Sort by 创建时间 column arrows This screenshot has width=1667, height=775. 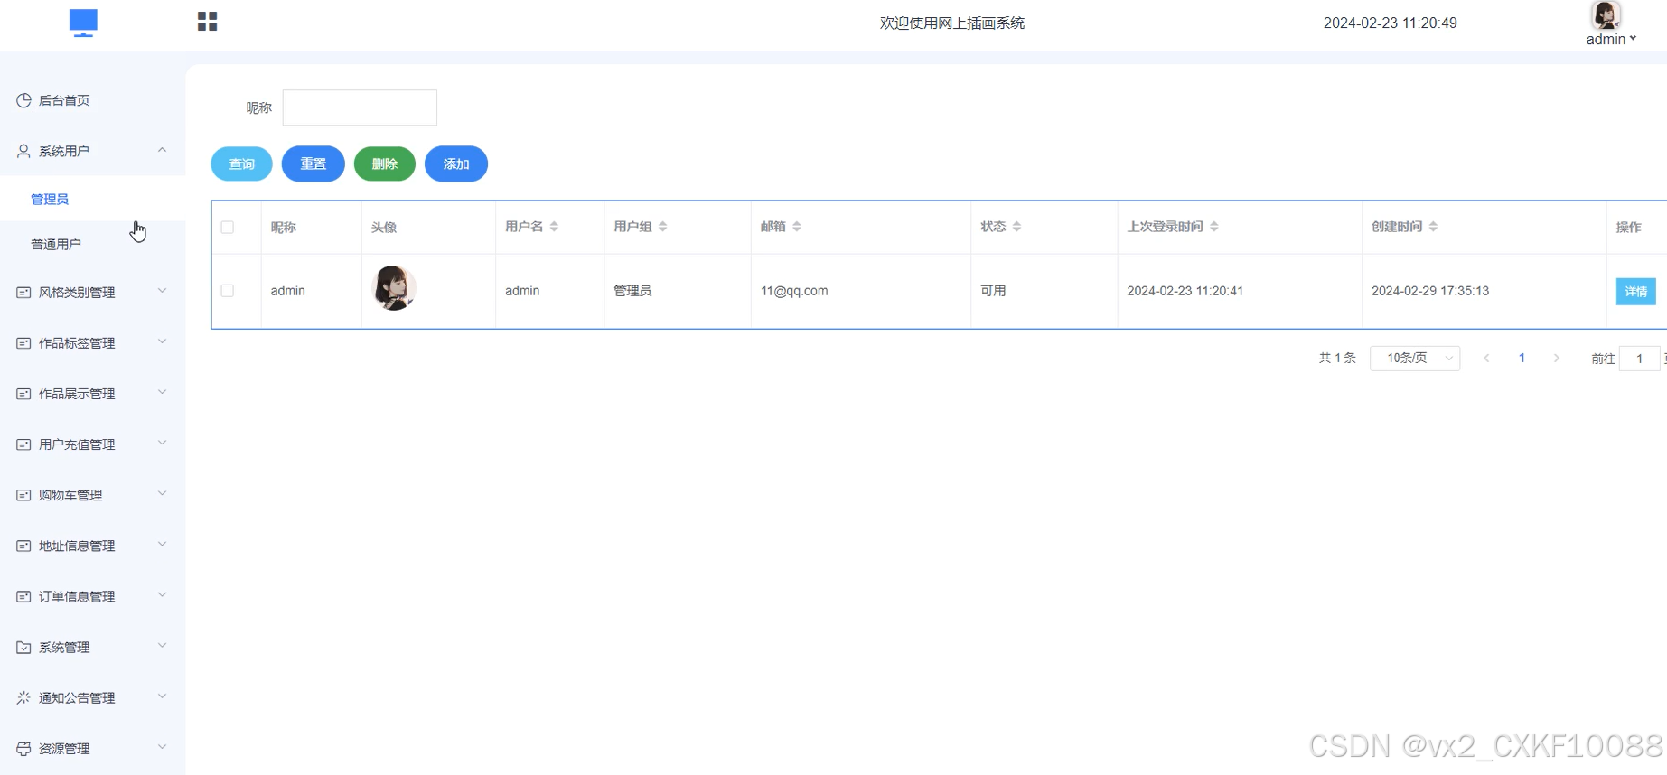(x=1433, y=227)
